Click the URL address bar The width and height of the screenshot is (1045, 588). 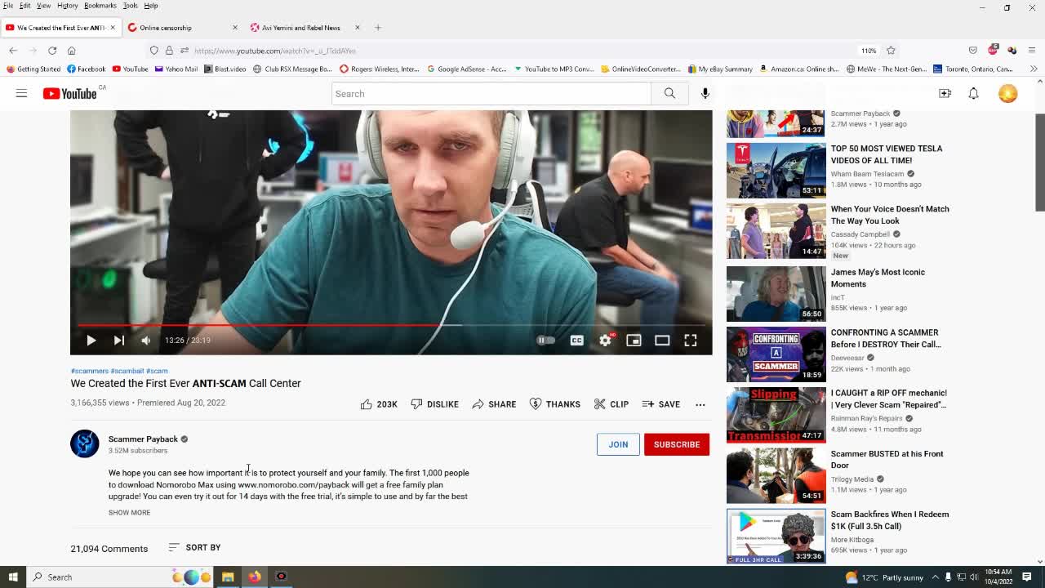click(x=522, y=51)
